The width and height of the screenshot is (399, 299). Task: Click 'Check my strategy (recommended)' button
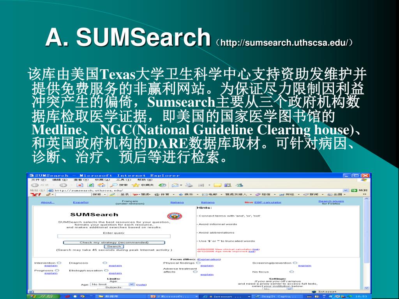(114, 243)
